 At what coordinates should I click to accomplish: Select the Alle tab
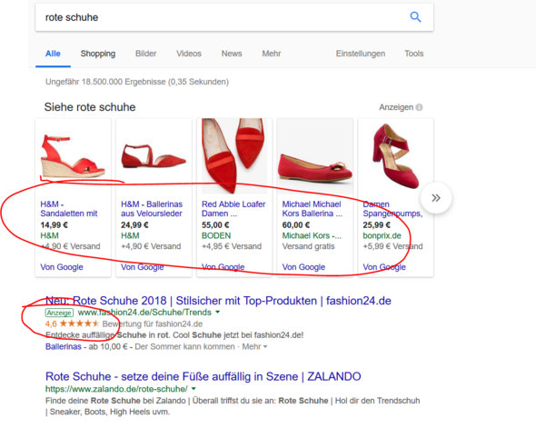(x=53, y=54)
